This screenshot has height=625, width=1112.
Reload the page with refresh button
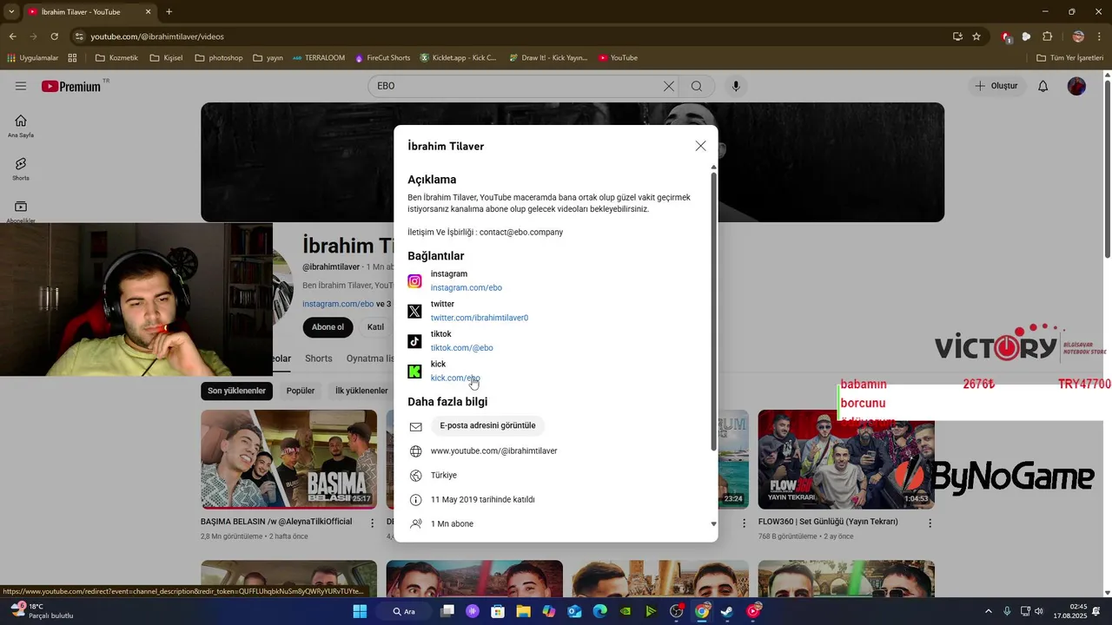54,36
